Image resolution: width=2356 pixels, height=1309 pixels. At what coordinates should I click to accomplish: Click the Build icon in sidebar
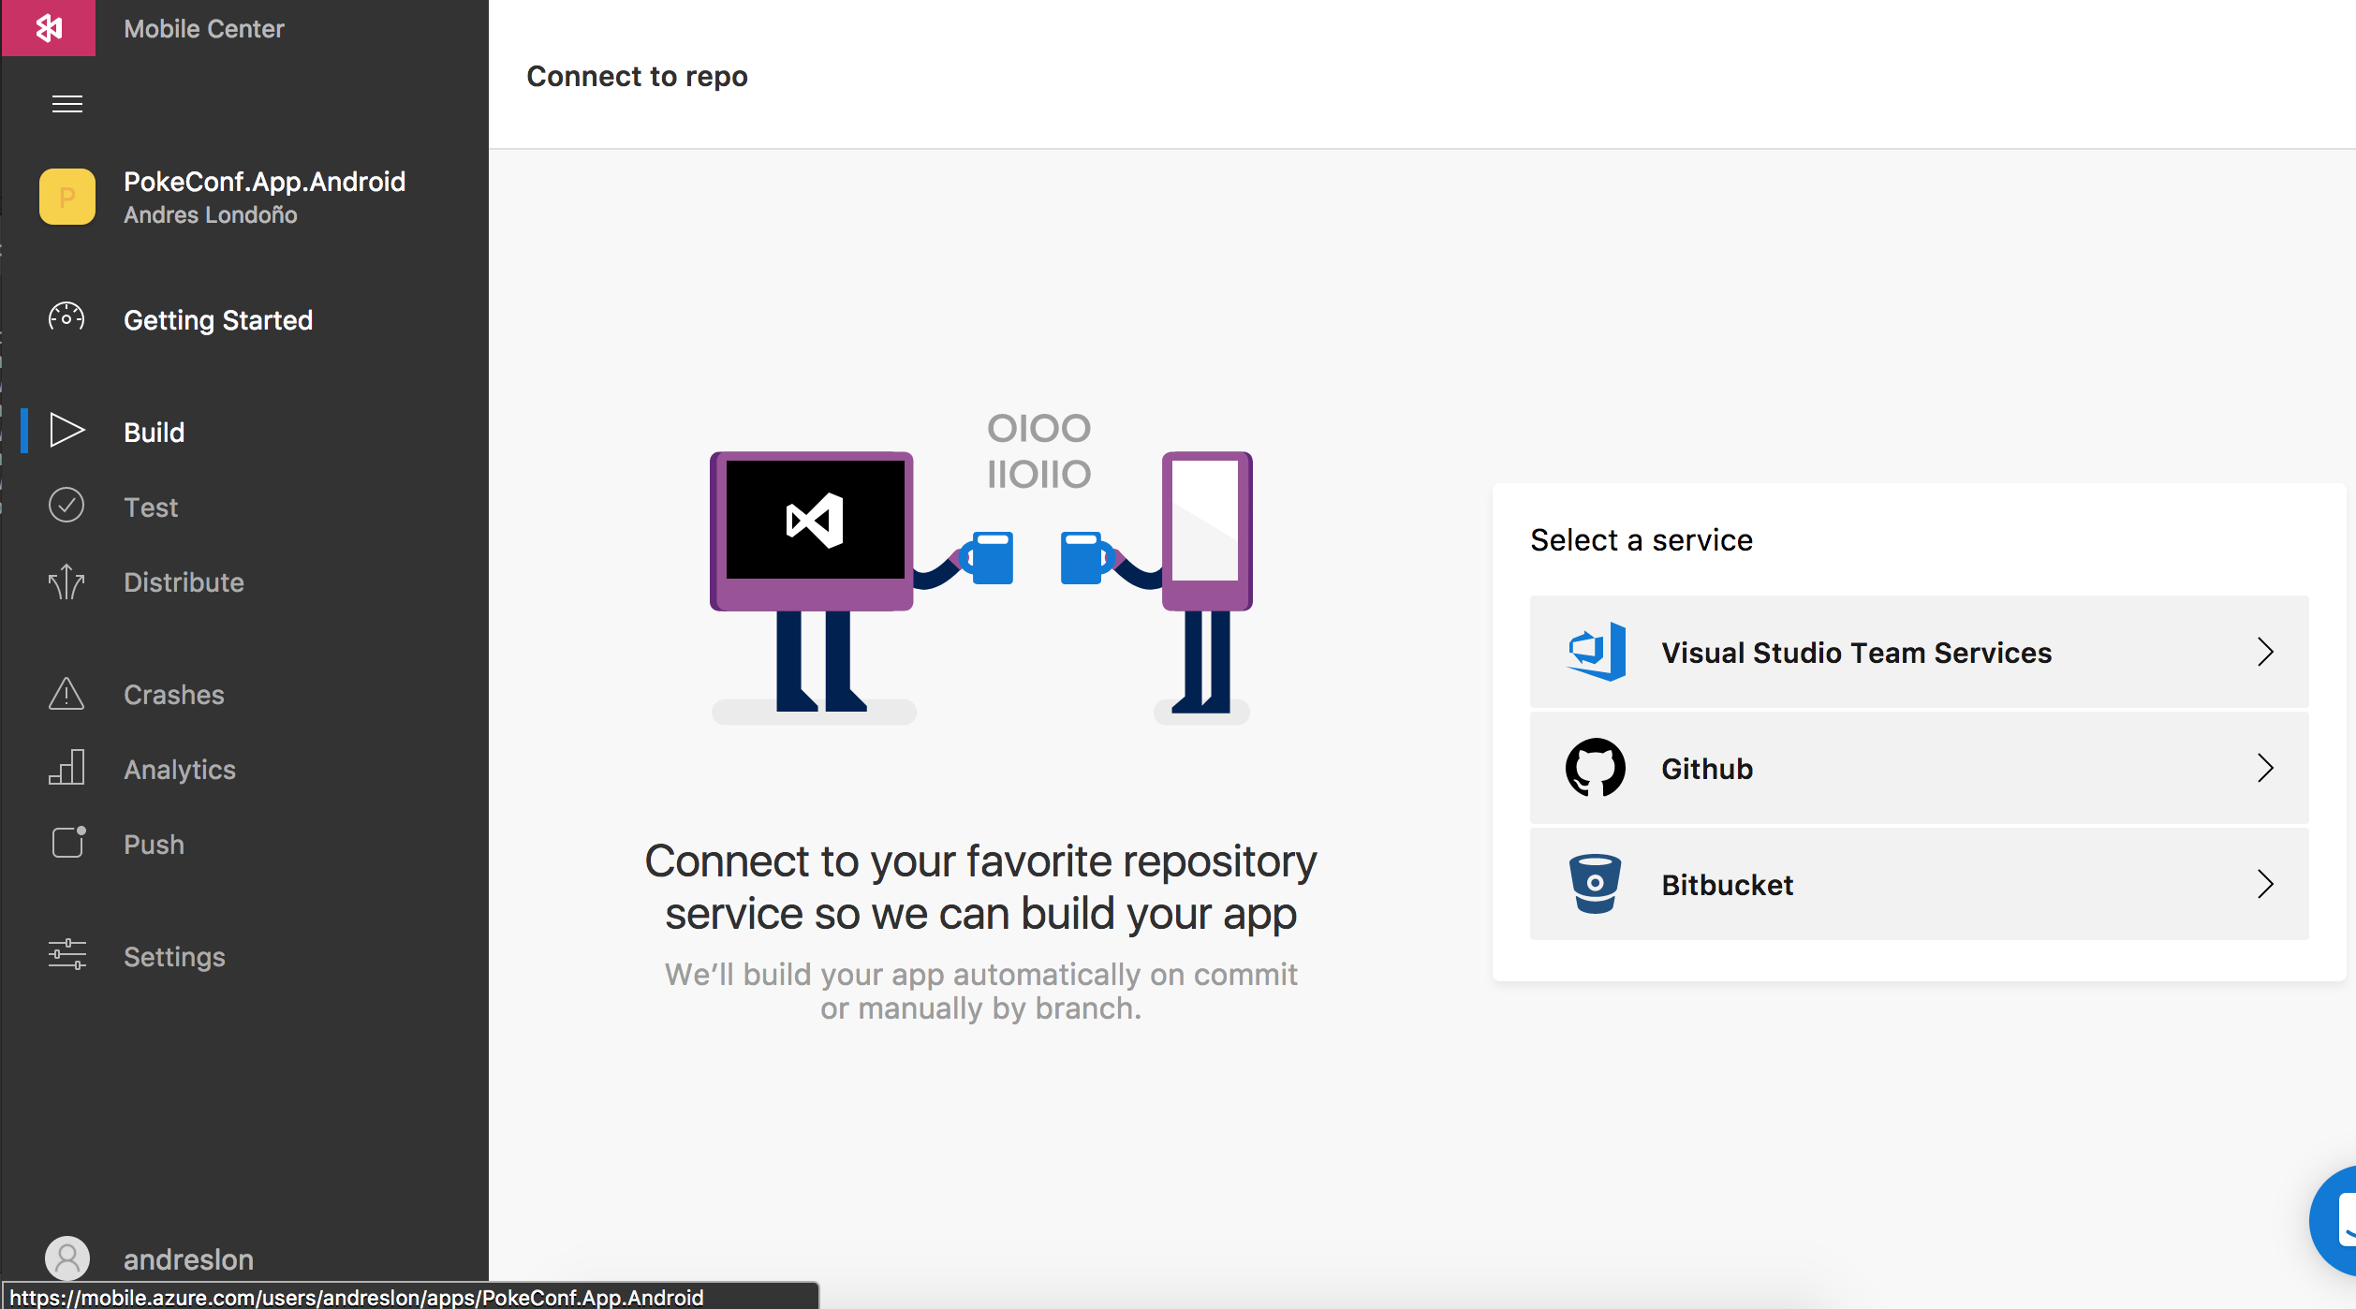coord(65,431)
